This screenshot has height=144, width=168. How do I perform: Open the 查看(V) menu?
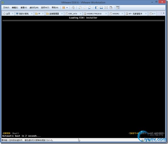[24, 8]
